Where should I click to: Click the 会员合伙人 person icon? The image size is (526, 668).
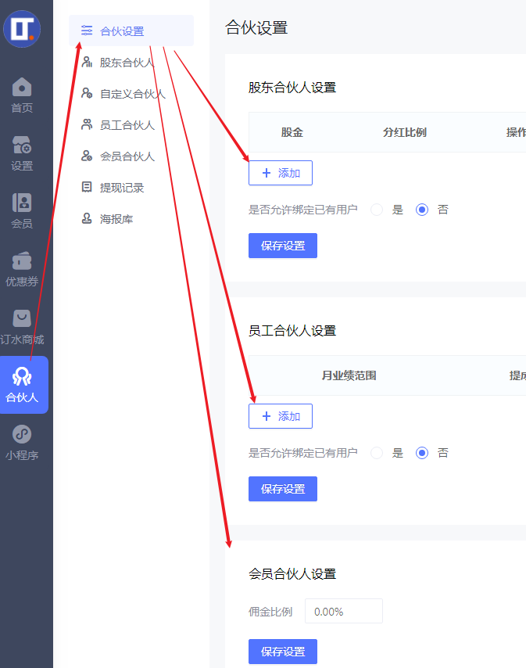pos(87,156)
